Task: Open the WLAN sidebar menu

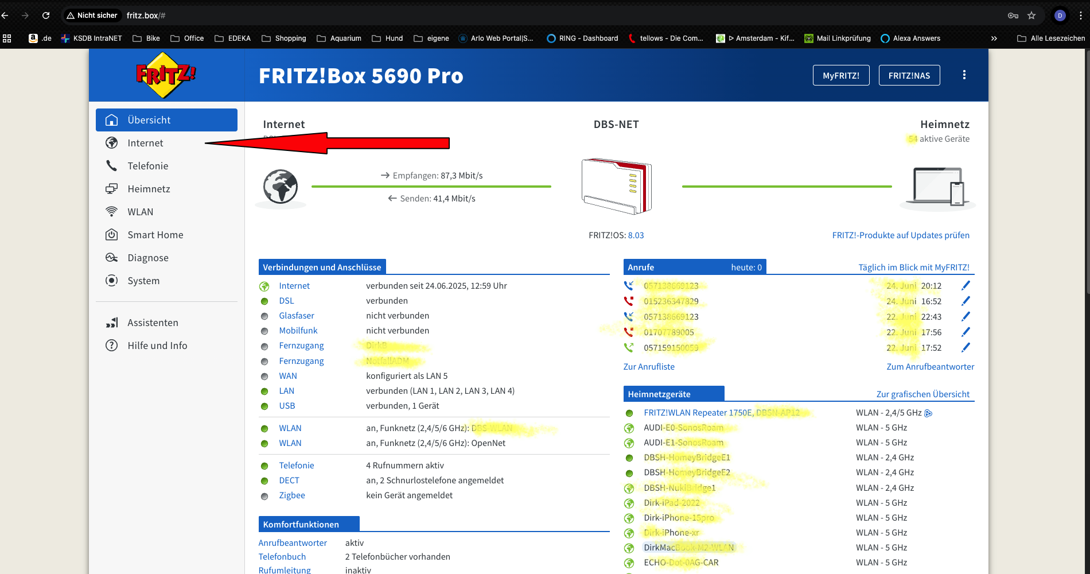Action: coord(166,212)
